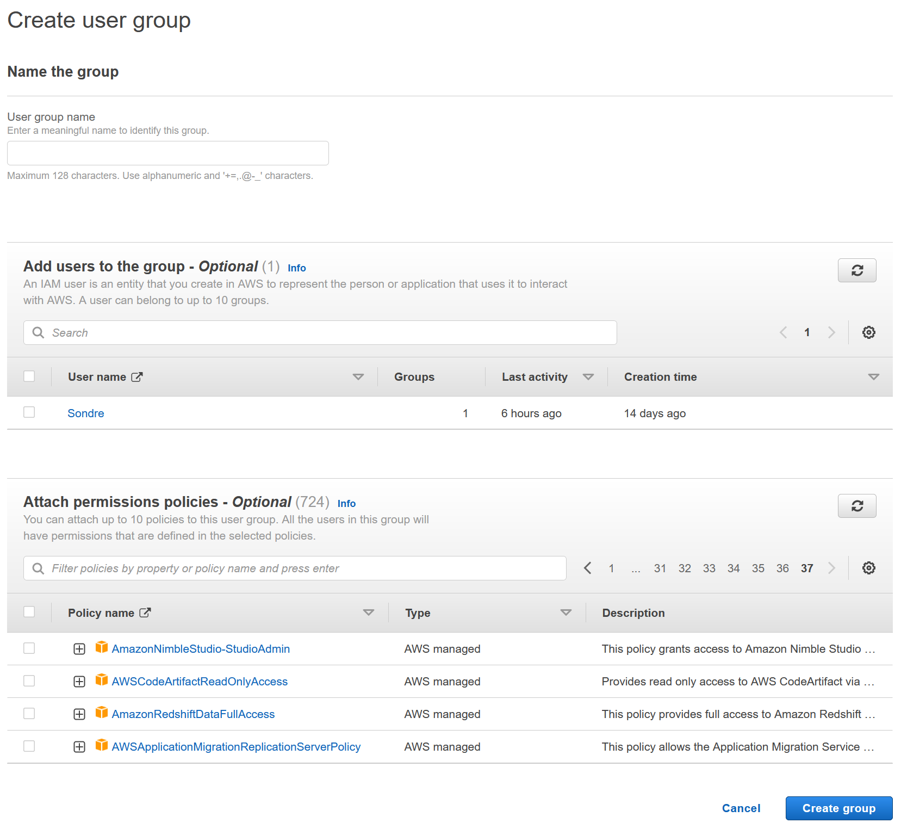Click the magnifier icon in the user search box
The width and height of the screenshot is (901, 829).
38,332
